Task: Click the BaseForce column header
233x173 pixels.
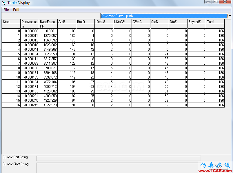Action: tap(48, 22)
